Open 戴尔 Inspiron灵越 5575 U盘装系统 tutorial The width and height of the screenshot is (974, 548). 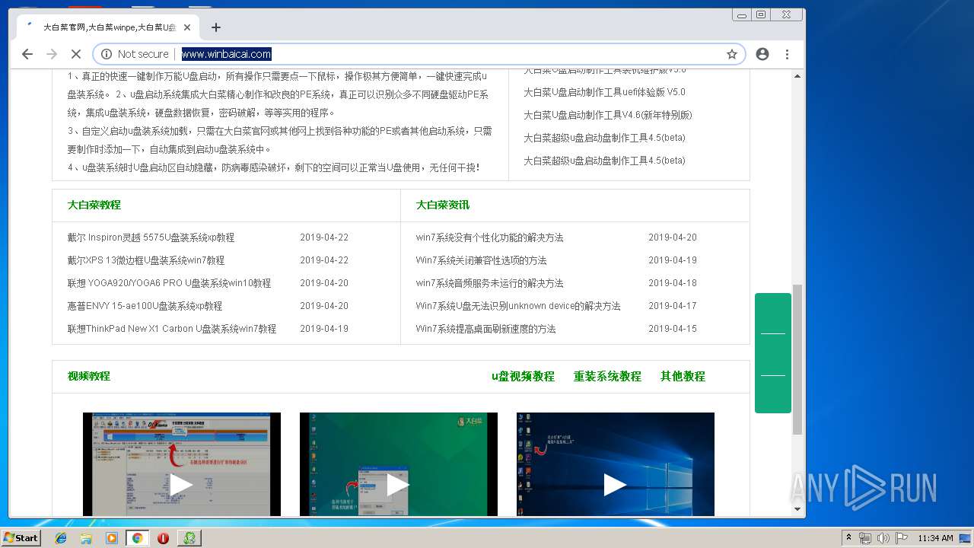[x=151, y=237]
